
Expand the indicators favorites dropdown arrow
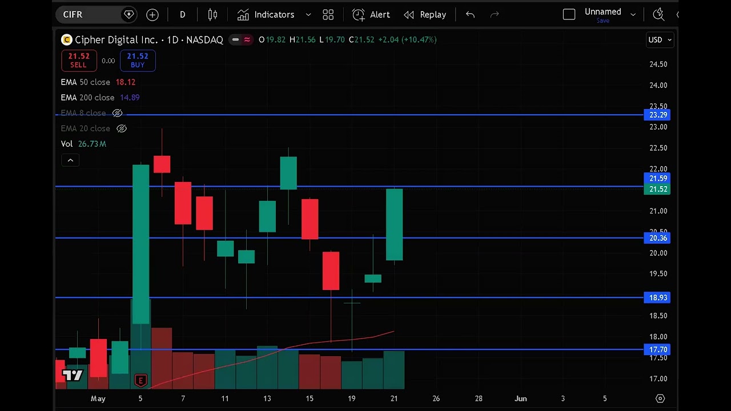(x=308, y=15)
